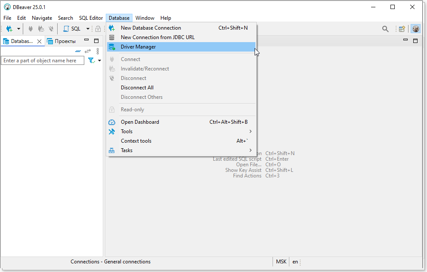
Task: Open the navigator View Menu three-dots icon
Action: click(x=98, y=51)
